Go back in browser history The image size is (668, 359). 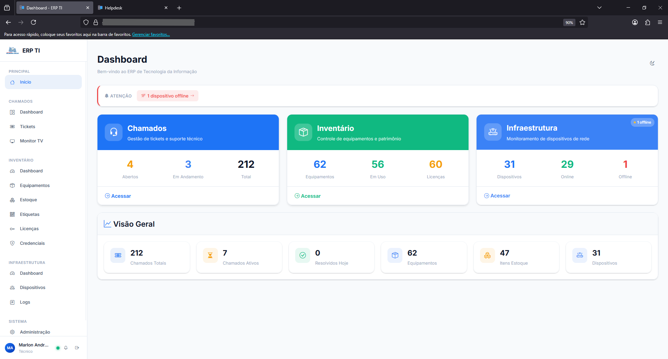[x=8, y=22]
